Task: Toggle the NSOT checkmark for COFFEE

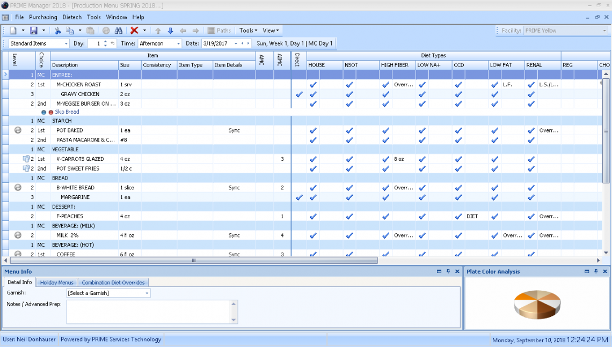Action: coord(349,254)
